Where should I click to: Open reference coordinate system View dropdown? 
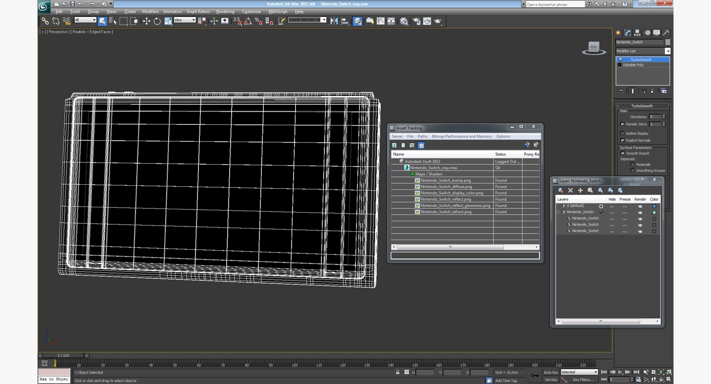184,20
